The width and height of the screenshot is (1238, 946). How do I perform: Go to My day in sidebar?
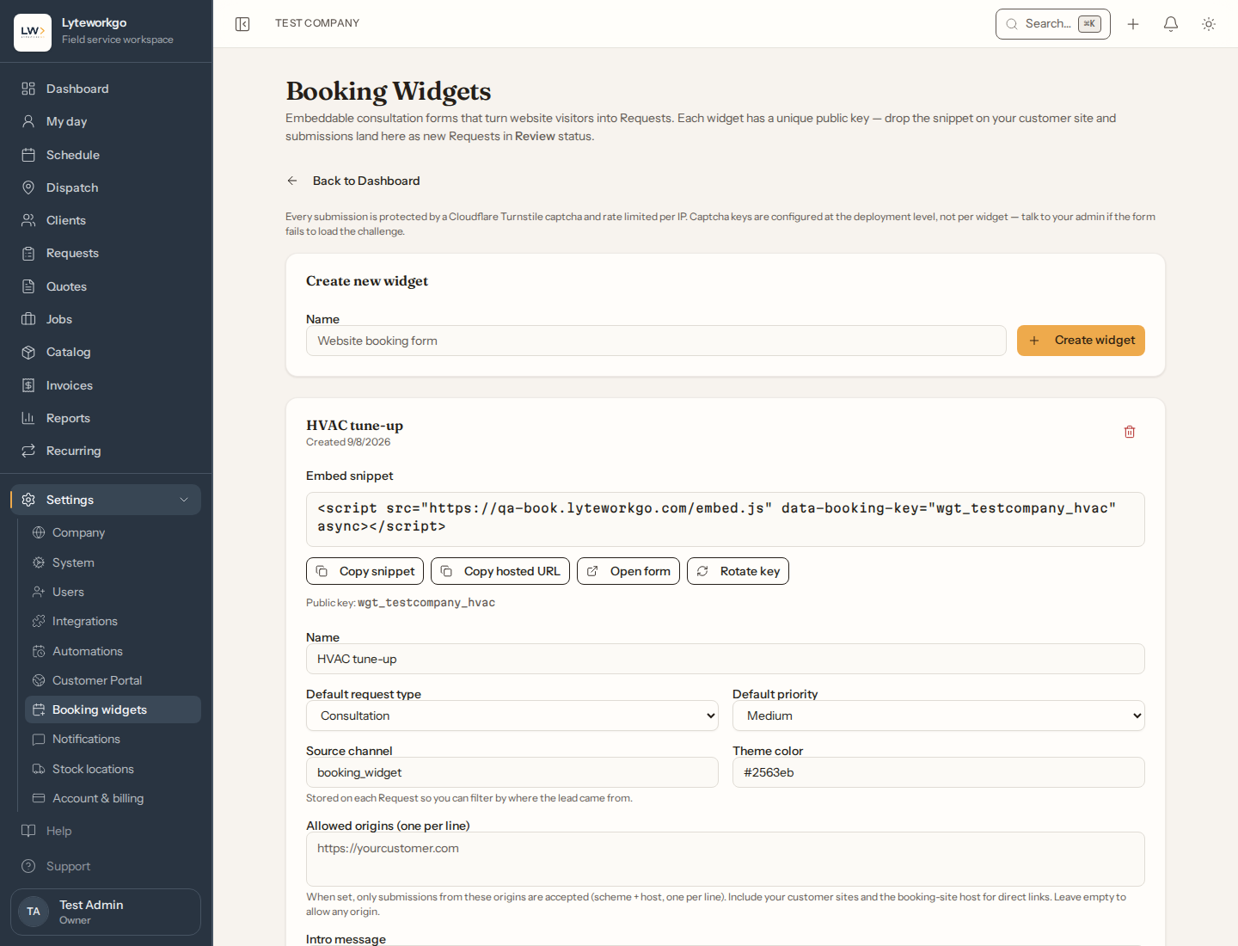106,121
